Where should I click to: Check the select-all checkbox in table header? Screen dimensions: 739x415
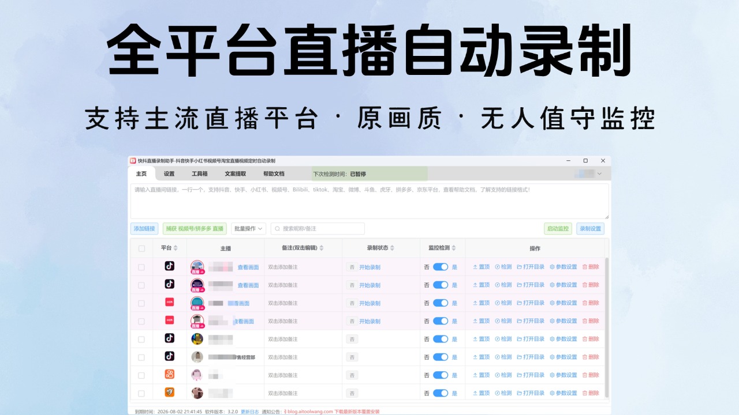(x=141, y=247)
